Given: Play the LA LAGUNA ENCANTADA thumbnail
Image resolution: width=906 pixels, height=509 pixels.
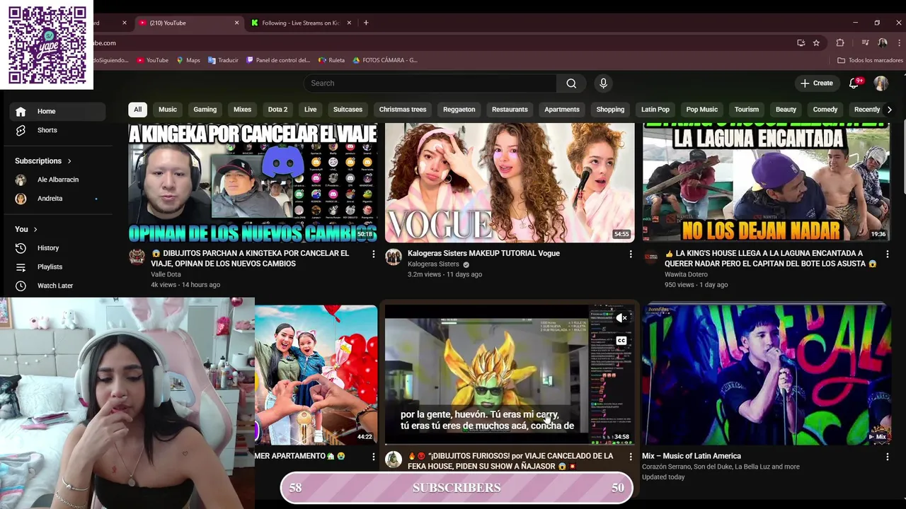Looking at the screenshot, I should pos(767,182).
